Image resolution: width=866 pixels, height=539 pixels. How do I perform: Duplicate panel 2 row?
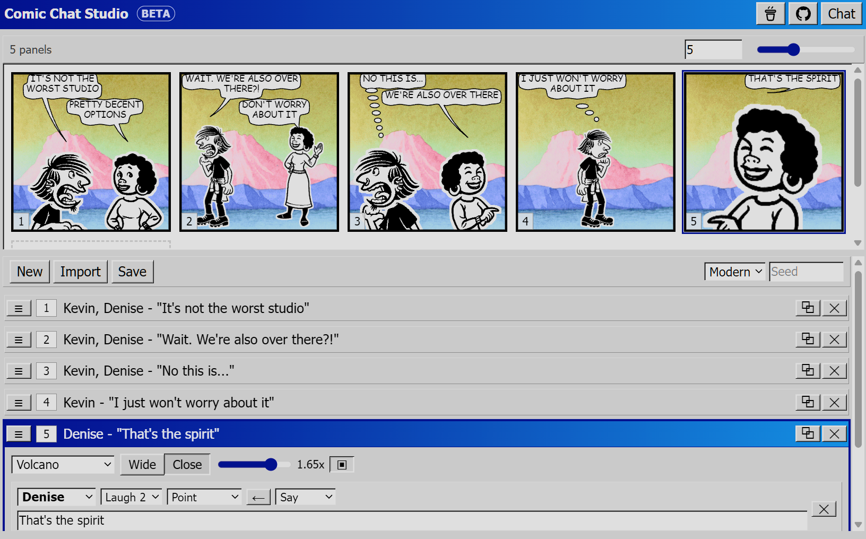coord(808,340)
